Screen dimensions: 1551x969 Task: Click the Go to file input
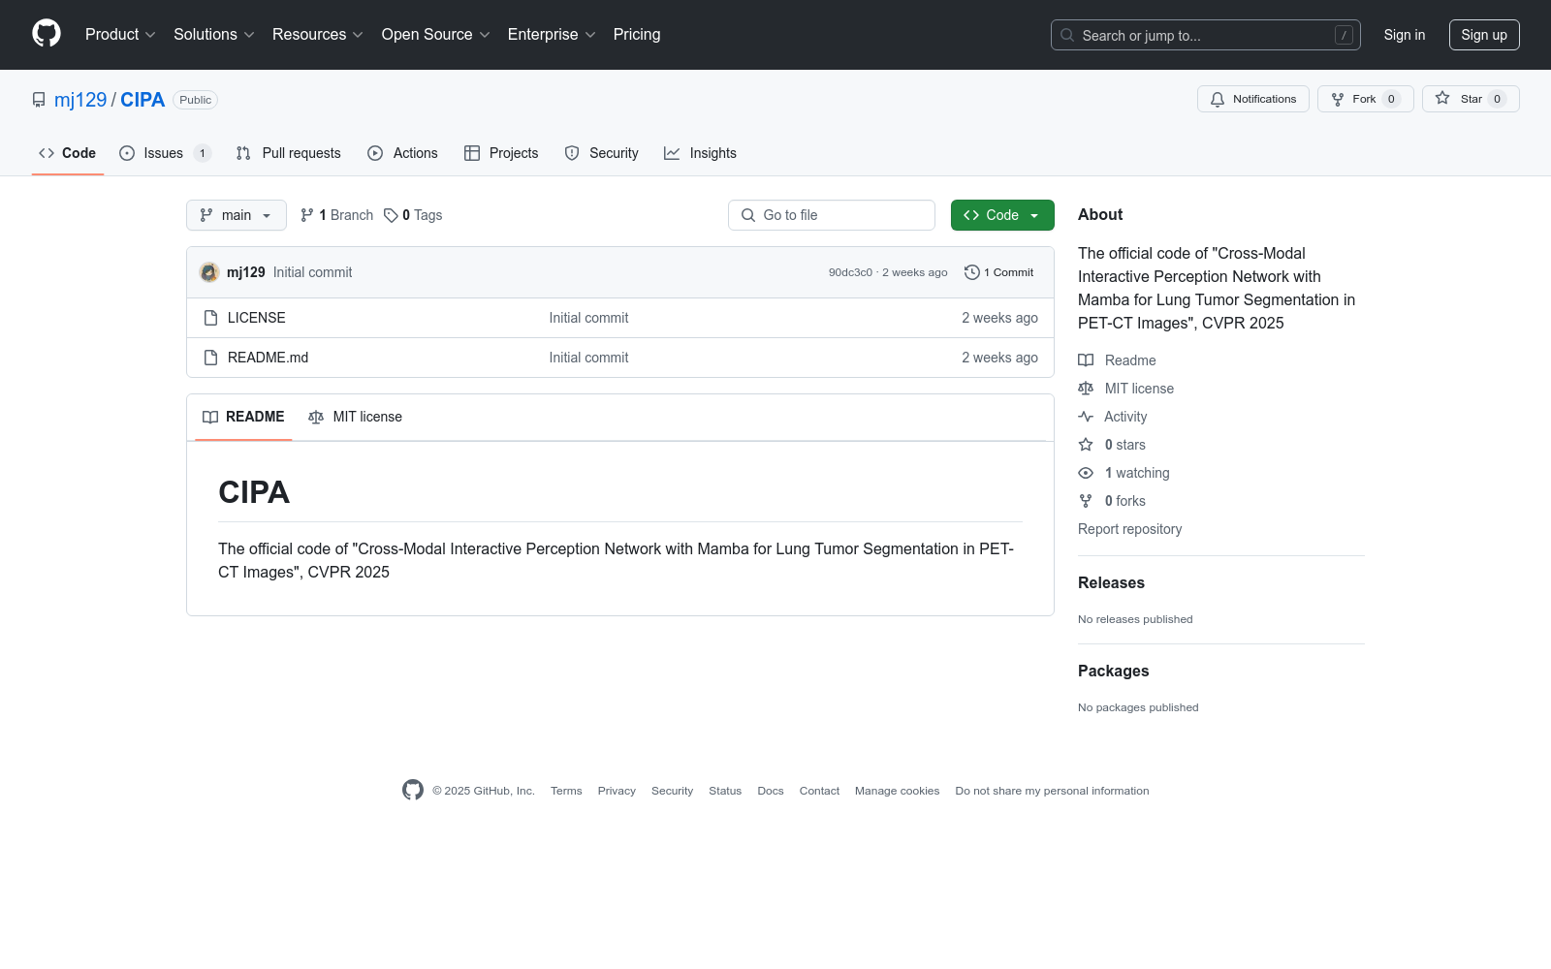click(832, 215)
